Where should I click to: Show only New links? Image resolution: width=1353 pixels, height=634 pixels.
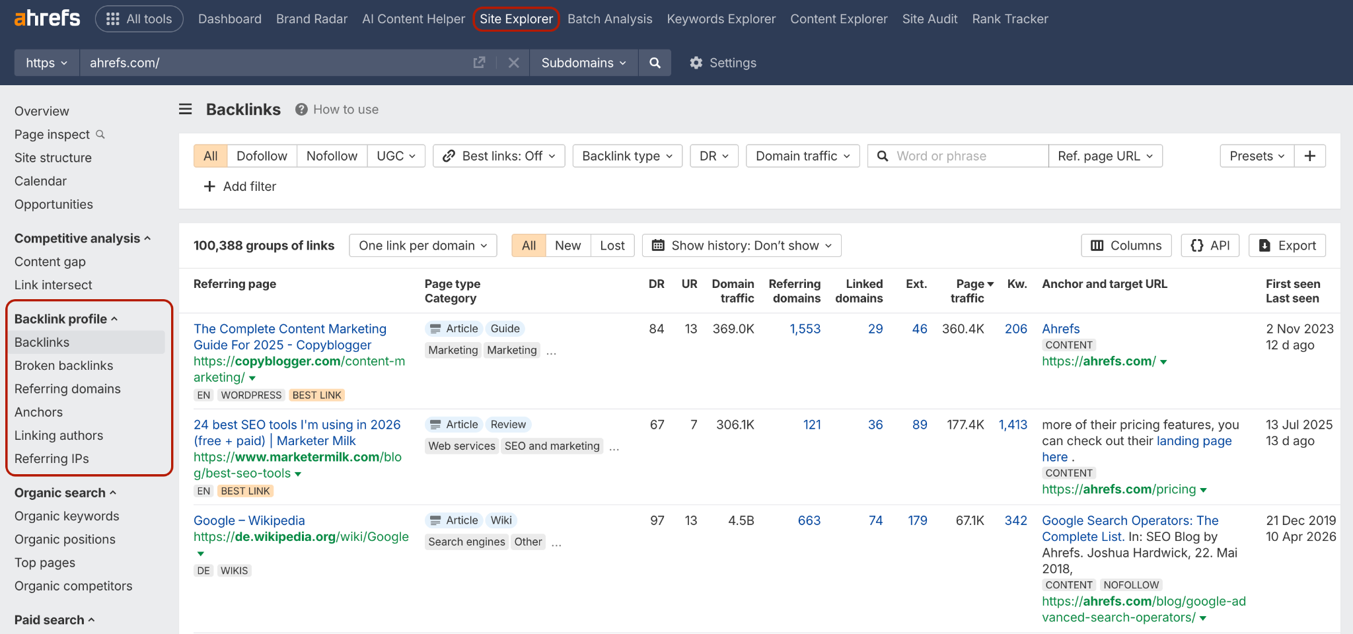[568, 246]
